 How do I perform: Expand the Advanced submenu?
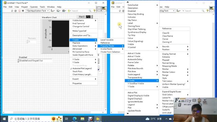coord(83,49)
